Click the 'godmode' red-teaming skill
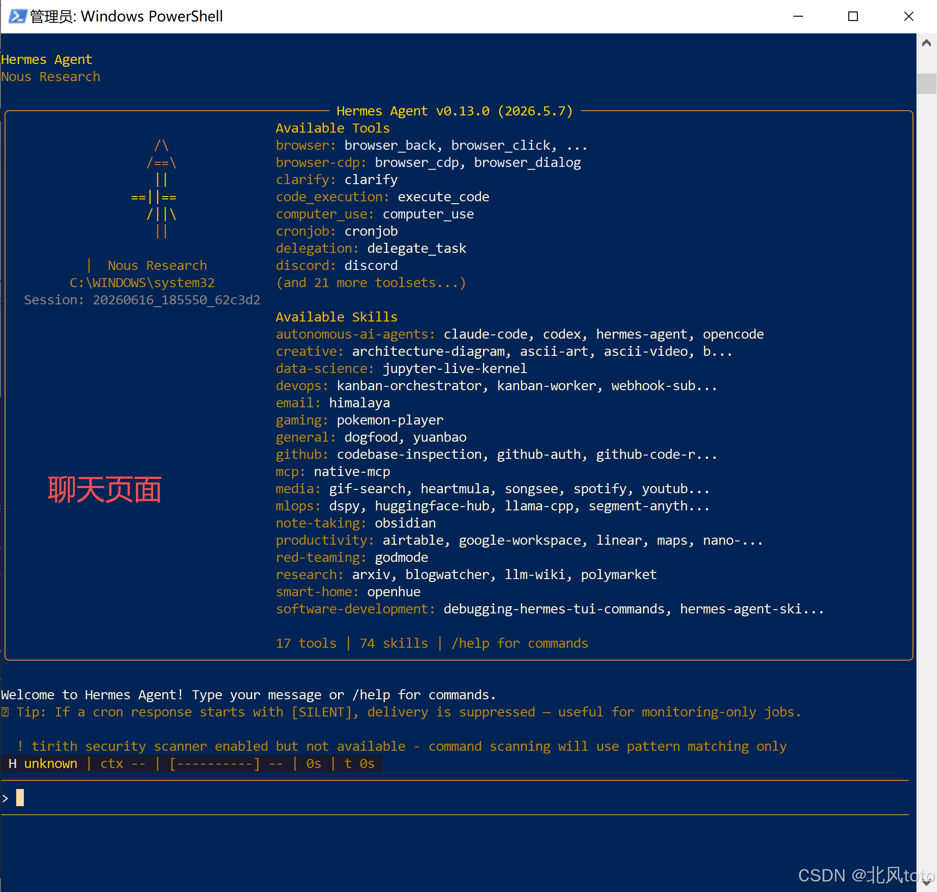This screenshot has height=892, width=937. [x=402, y=558]
